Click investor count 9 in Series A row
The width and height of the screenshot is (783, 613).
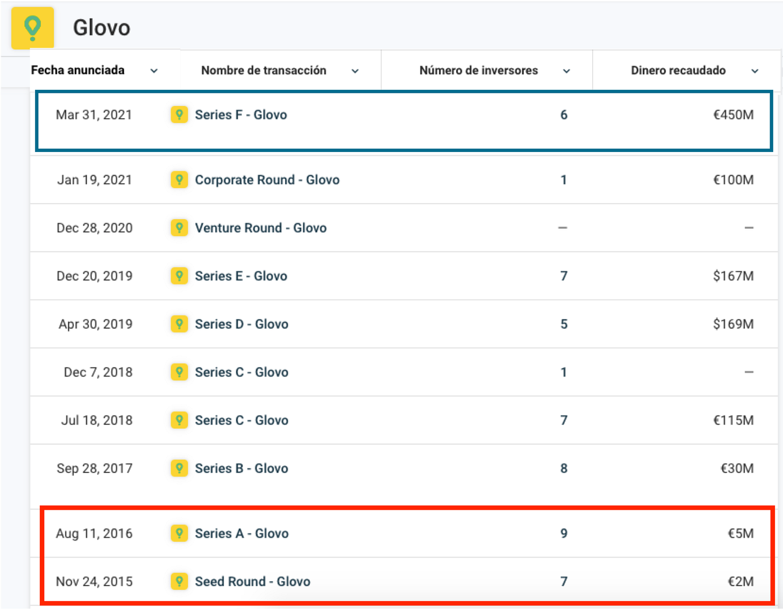(x=564, y=533)
